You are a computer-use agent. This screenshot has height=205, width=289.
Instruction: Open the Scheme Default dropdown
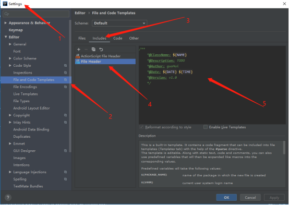[119, 23]
